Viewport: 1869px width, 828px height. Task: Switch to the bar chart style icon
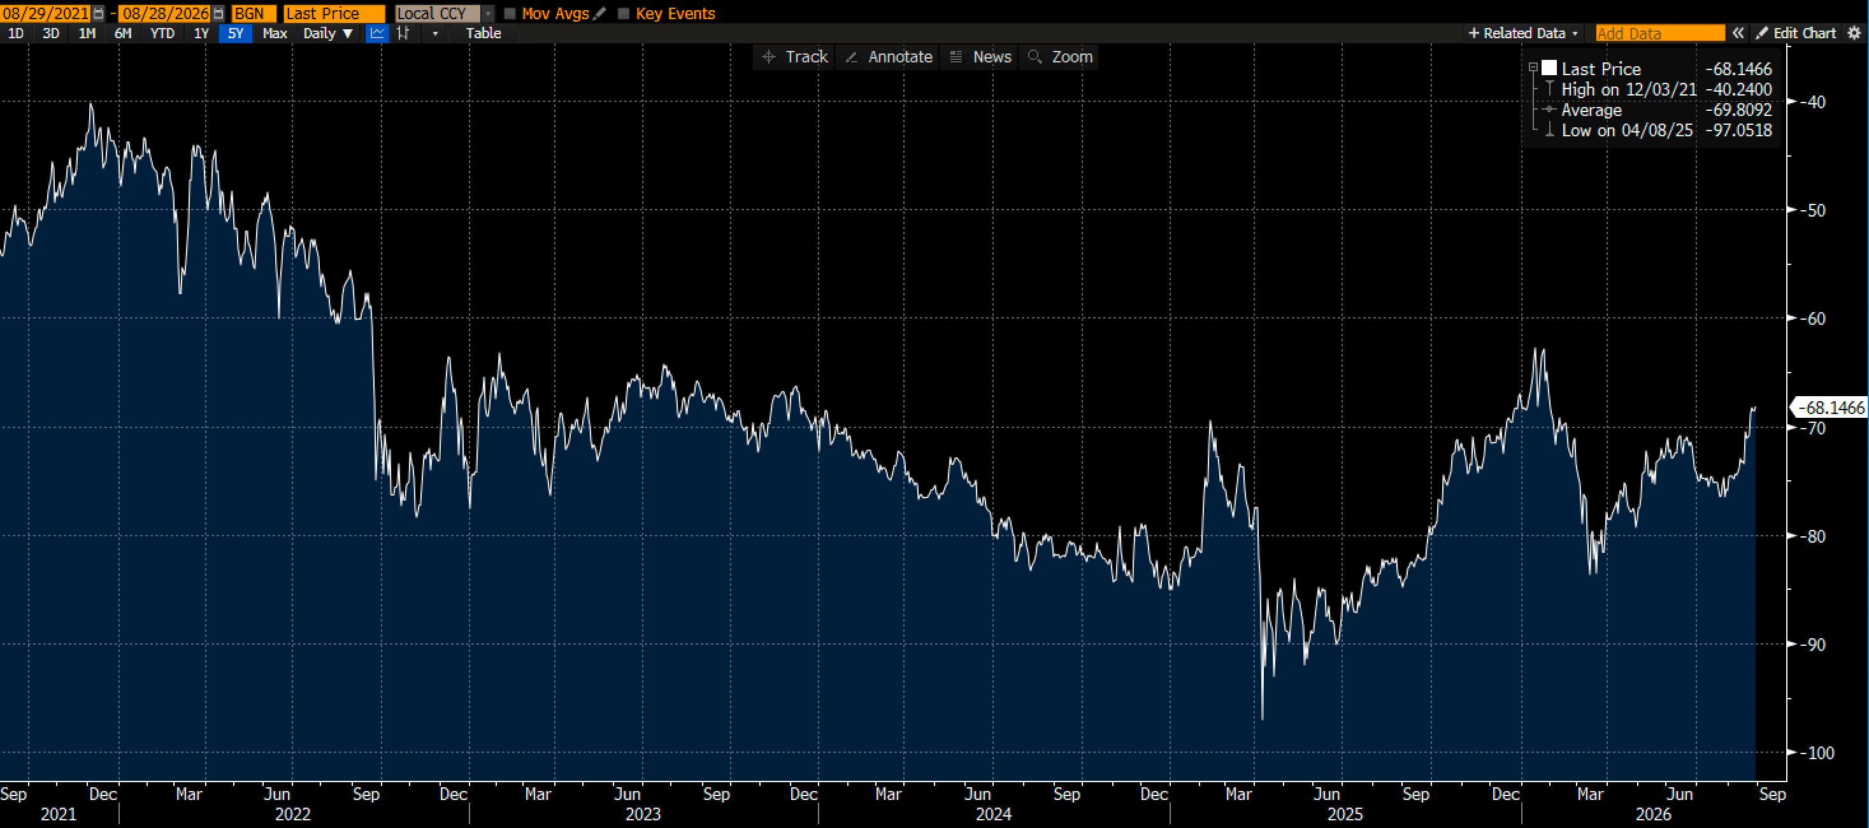(403, 33)
